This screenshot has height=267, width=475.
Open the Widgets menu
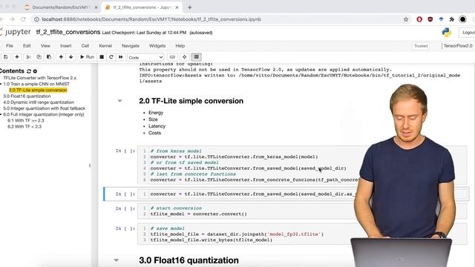(x=157, y=46)
